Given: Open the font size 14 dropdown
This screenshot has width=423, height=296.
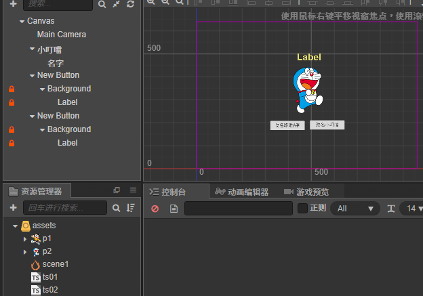Looking at the screenshot, I should [413, 208].
